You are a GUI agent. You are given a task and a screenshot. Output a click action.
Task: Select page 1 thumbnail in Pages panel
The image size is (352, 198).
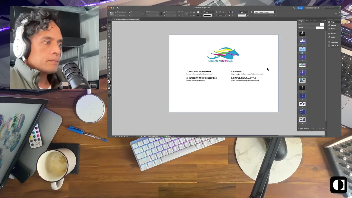[x=302, y=33]
